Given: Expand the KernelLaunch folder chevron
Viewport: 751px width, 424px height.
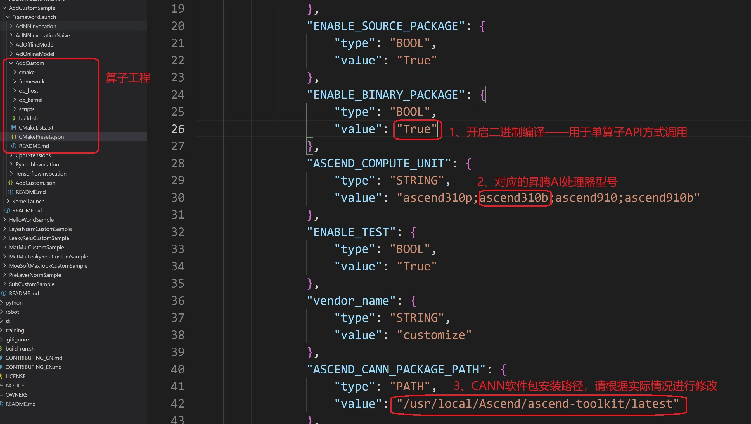Looking at the screenshot, I should click(8, 201).
